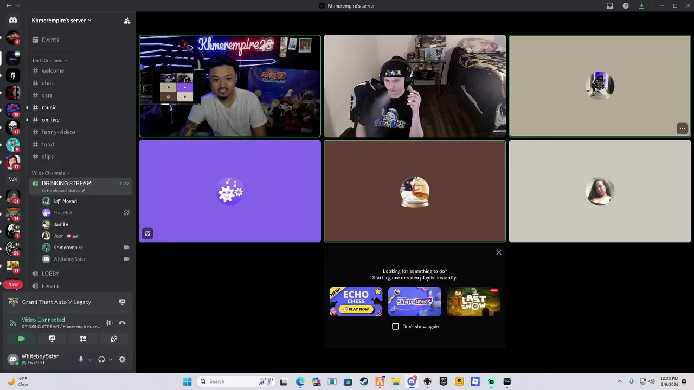Screen dimensions: 694x390
Task: Click the green download update arrow icon
Action: 641,6
